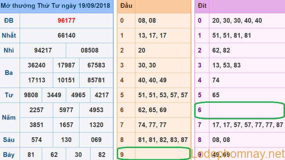The height and width of the screenshot is (160, 285).
Task: Click the draw date header 19/09/2018
Action: point(94,5)
